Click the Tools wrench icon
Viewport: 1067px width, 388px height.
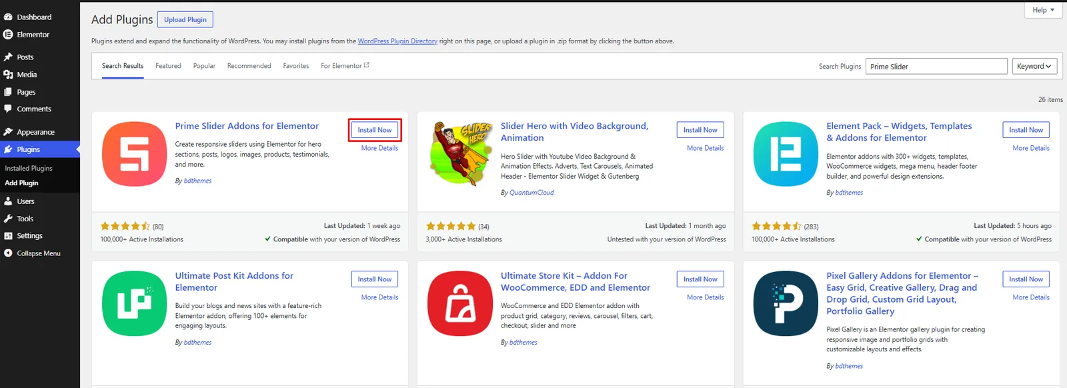(x=8, y=219)
